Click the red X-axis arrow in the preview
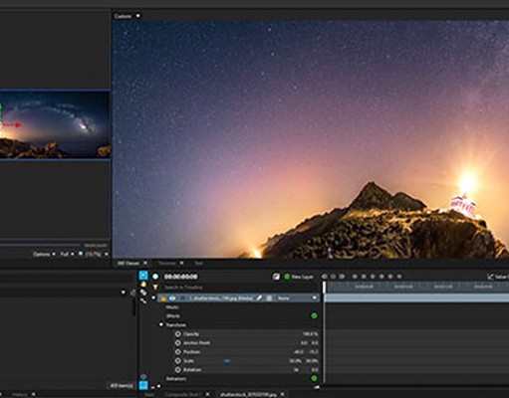Image resolution: width=509 pixels, height=398 pixels. 13,125
